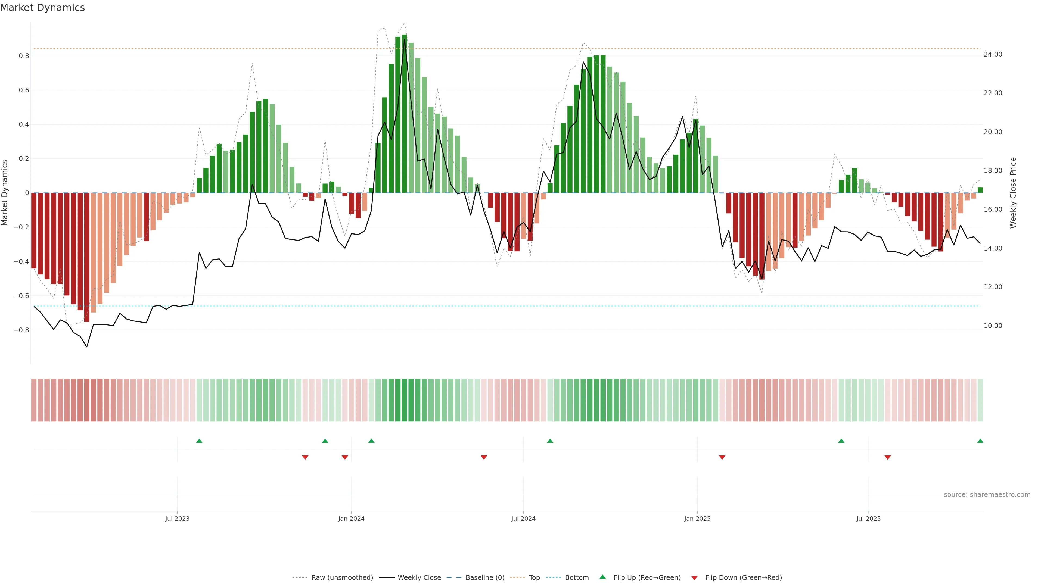Viewport: 1044px width, 587px height.
Task: Click the Market Dynamics chart title
Action: click(x=43, y=8)
